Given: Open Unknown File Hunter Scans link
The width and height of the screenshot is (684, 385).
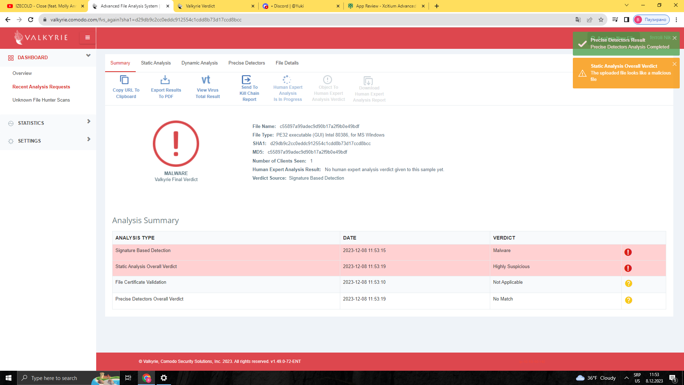Looking at the screenshot, I should pyautogui.click(x=41, y=100).
